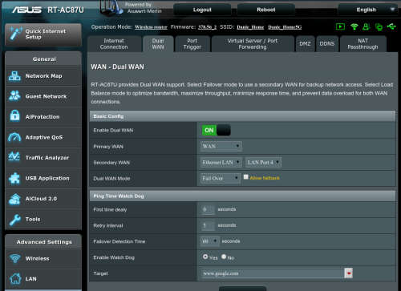
Task: Click the Retry interval input field
Action: coord(208,225)
